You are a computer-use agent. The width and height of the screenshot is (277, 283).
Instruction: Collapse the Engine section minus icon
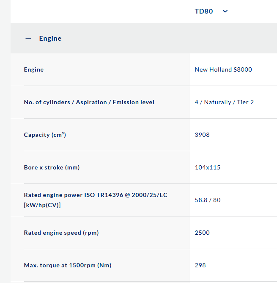28,38
